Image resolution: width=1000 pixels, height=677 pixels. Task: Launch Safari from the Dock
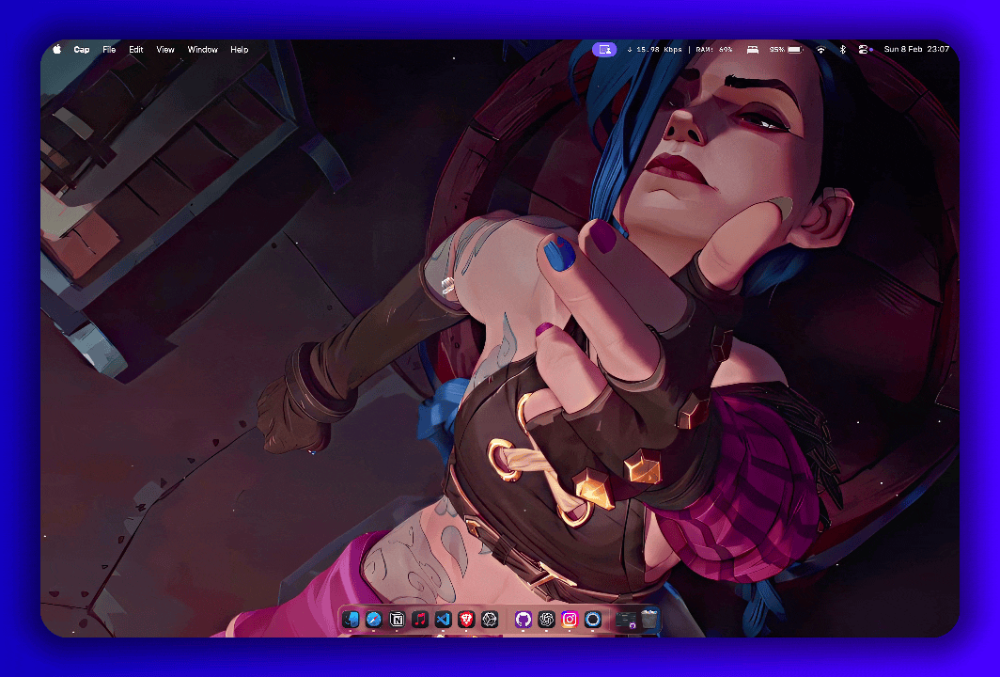[375, 620]
